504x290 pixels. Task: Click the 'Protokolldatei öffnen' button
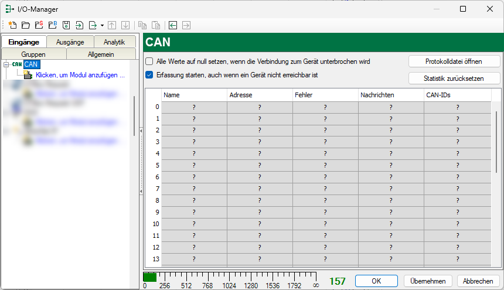[x=454, y=62]
